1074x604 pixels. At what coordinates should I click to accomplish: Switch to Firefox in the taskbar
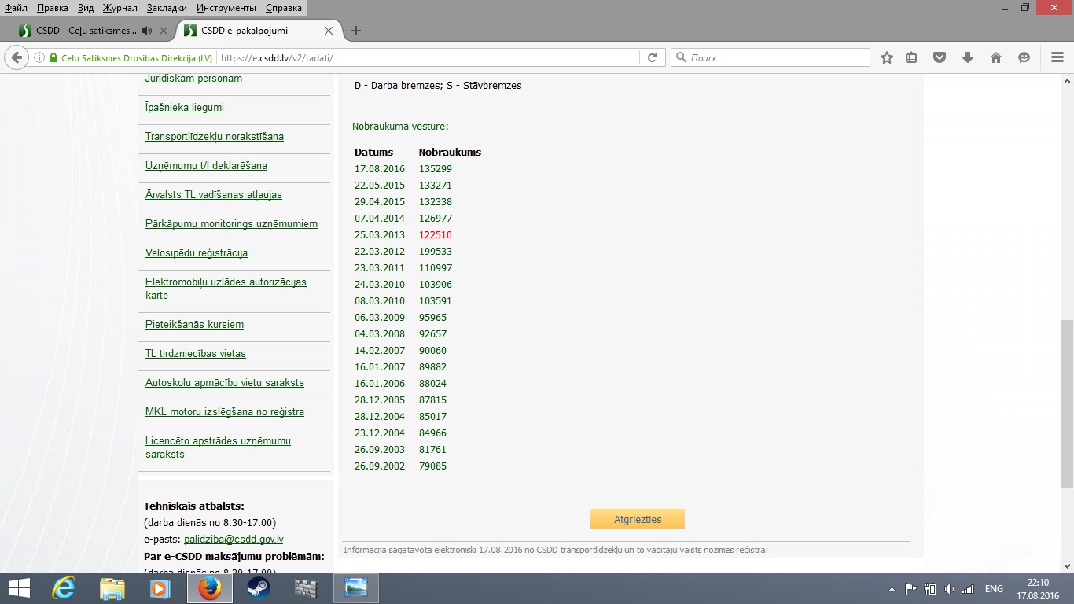pos(210,588)
